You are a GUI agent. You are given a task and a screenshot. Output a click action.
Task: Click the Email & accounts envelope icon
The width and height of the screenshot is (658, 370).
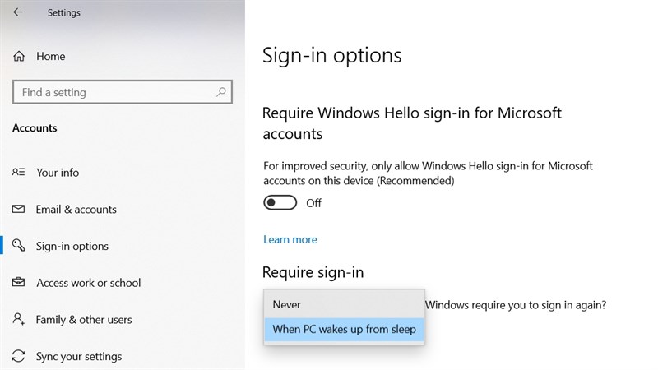point(19,210)
